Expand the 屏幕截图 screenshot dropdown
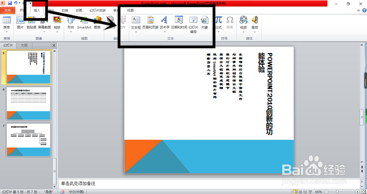367x194 pixels. click(44, 32)
